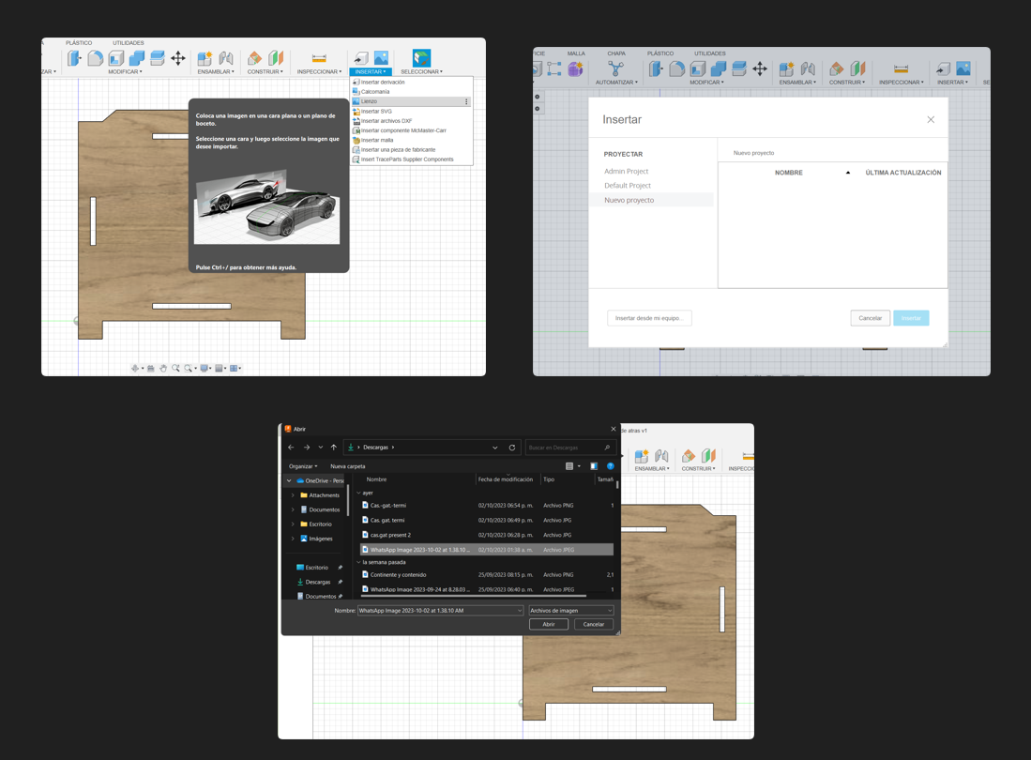This screenshot has height=760, width=1031.
Task: Switch to the MALLA tab
Action: (576, 53)
